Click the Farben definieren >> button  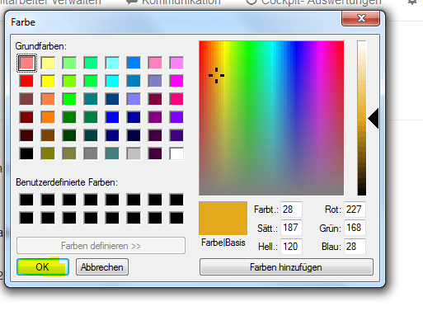point(101,246)
